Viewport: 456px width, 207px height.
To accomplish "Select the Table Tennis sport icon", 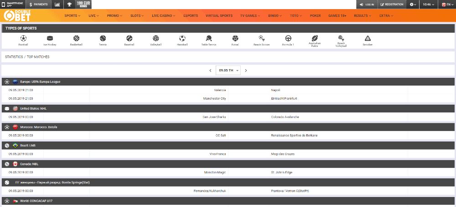I will [x=209, y=38].
